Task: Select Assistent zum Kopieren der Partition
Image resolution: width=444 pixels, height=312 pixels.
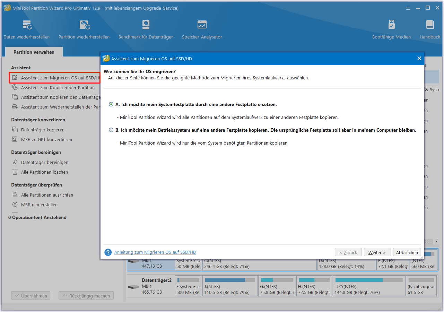Action: pyautogui.click(x=58, y=88)
